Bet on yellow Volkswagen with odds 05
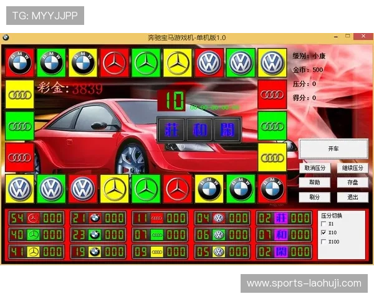374x299 pixels. point(219,252)
